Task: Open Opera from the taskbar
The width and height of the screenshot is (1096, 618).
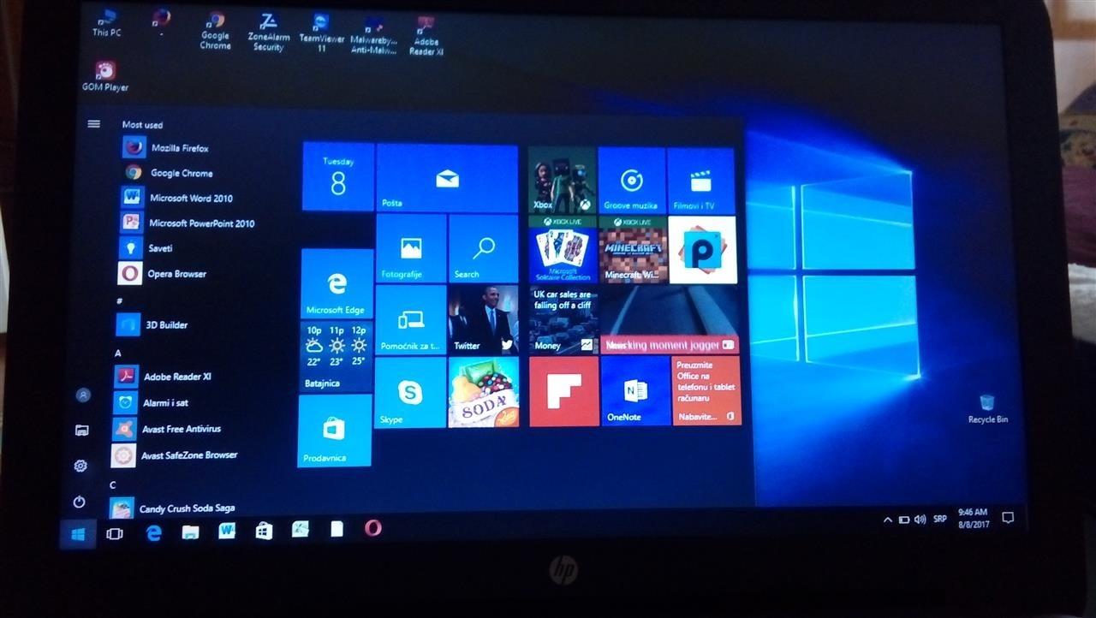Action: pyautogui.click(x=372, y=528)
